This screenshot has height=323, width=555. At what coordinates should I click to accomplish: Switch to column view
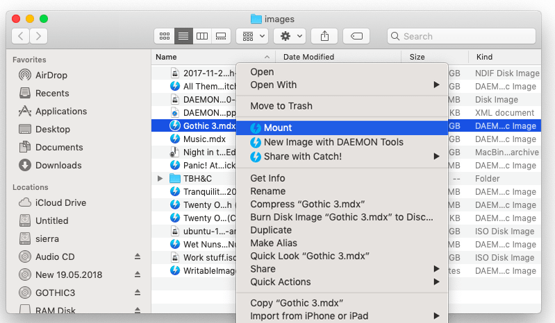(202, 36)
